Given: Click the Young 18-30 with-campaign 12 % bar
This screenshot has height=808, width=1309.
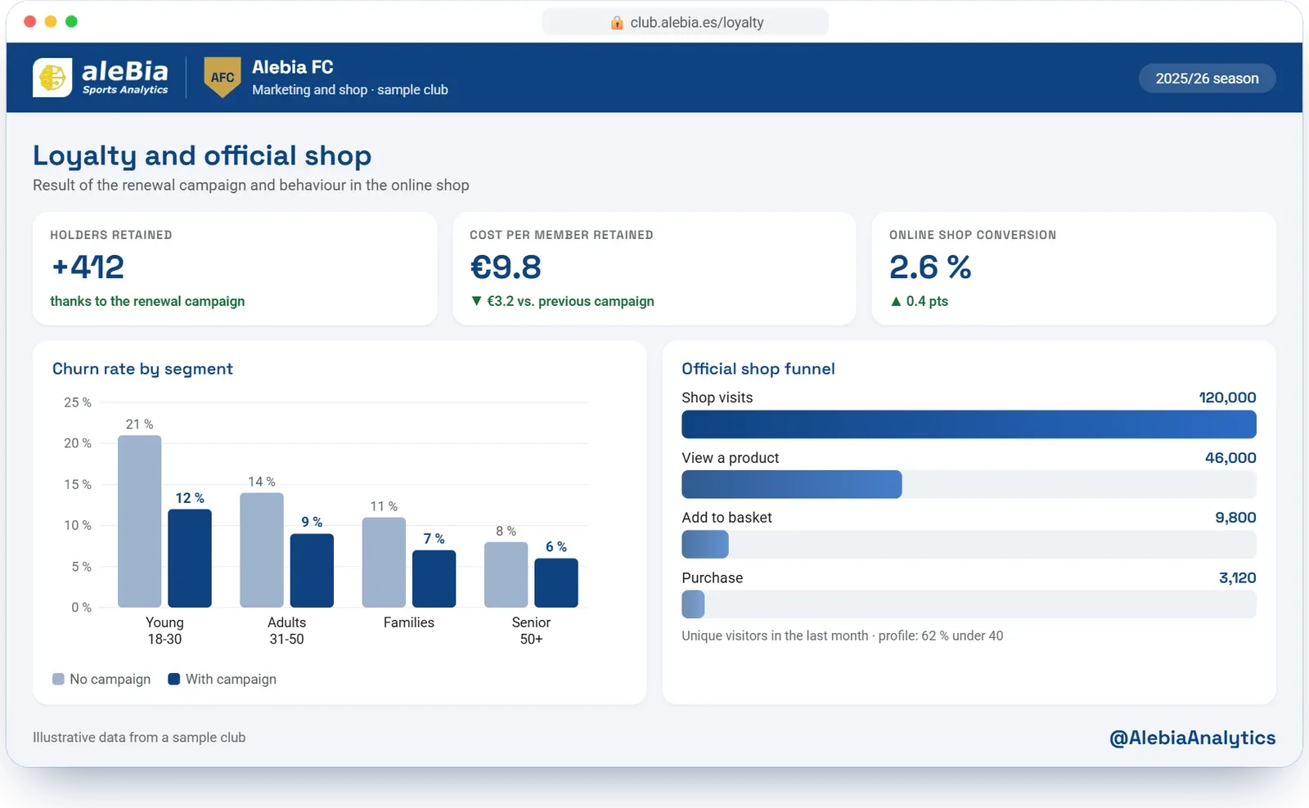Looking at the screenshot, I should (190, 559).
